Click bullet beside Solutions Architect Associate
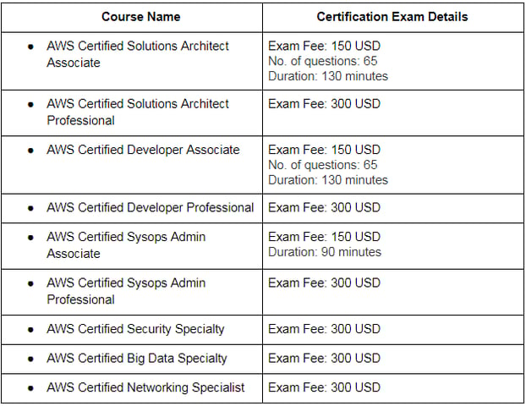526x406 pixels. tap(30, 47)
